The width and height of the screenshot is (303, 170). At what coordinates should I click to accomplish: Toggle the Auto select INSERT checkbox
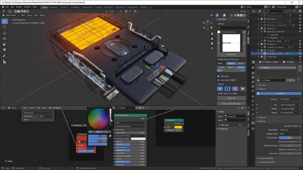click(219, 80)
